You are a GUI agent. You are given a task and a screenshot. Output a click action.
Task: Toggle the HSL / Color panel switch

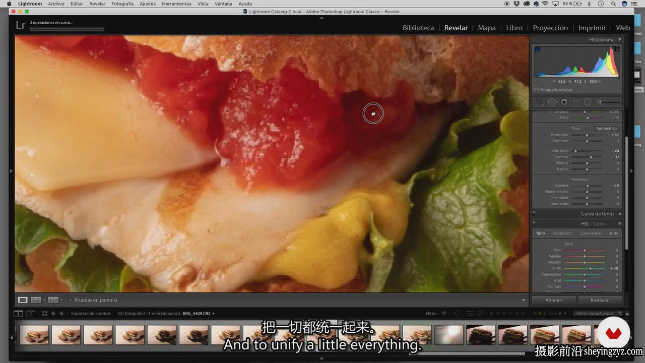(534, 224)
